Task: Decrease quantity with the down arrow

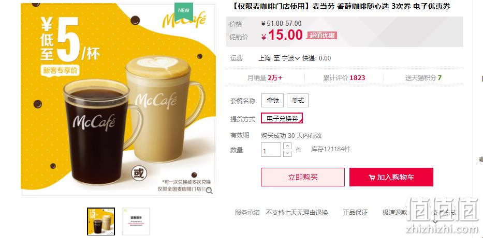Action: (x=287, y=153)
